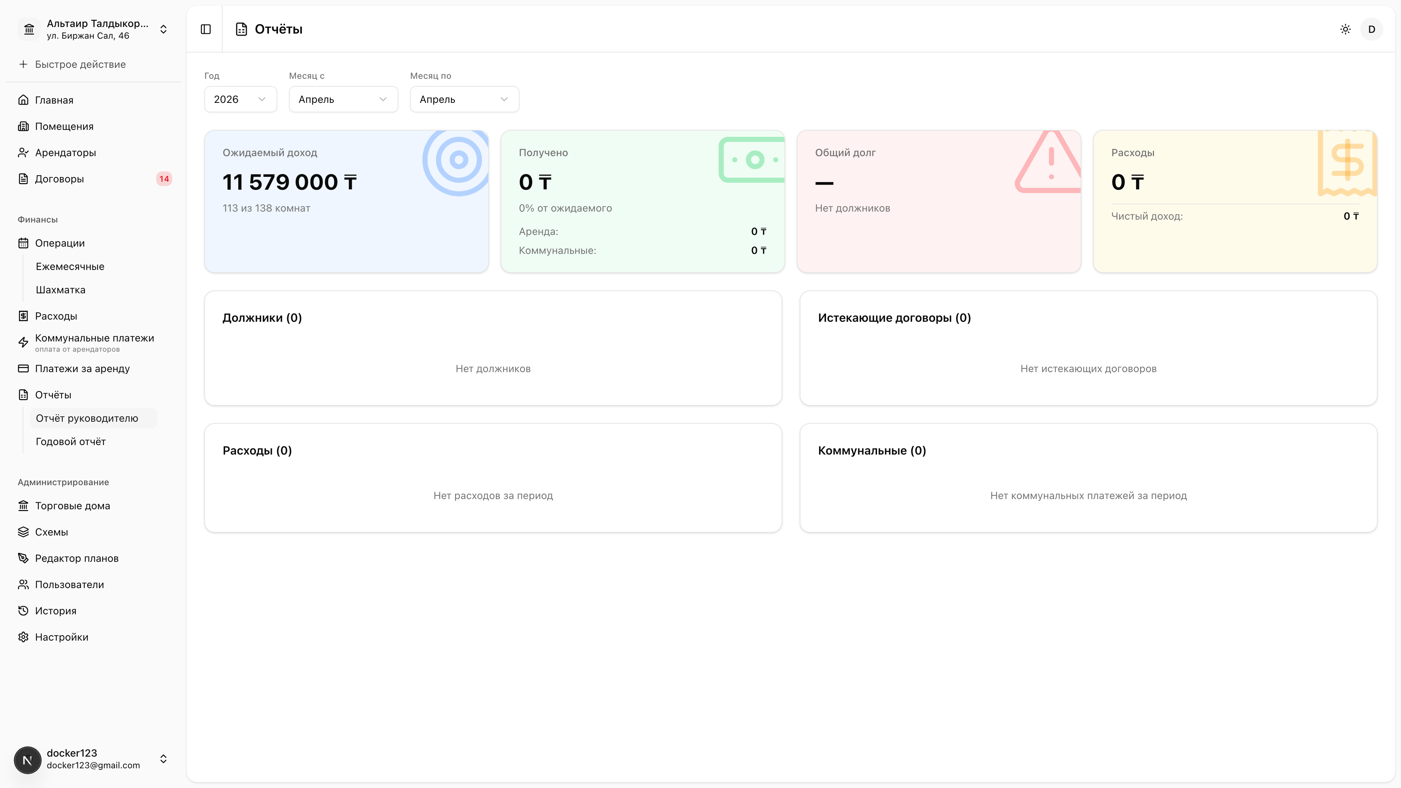The height and width of the screenshot is (788, 1401).
Task: Click the Истекающие договоры (0) heading
Action: tap(894, 318)
